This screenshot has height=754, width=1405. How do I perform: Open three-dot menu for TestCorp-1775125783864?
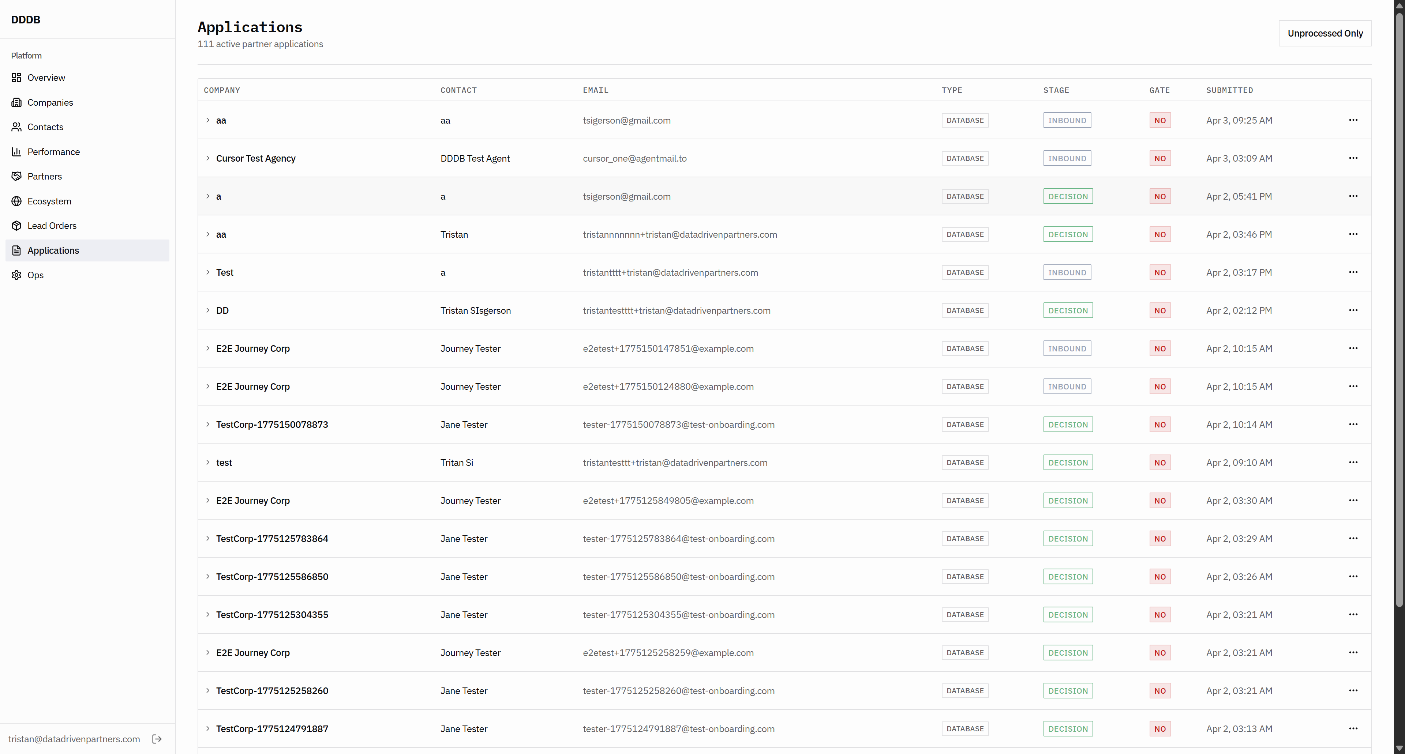pyautogui.click(x=1353, y=538)
